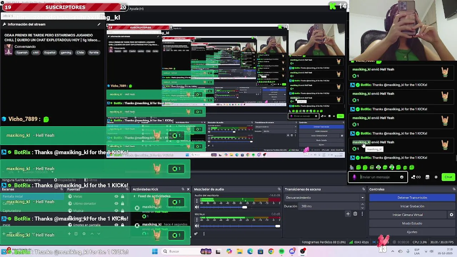
Task: Toggle visibility of the Musica source
Action: [x=116, y=211]
